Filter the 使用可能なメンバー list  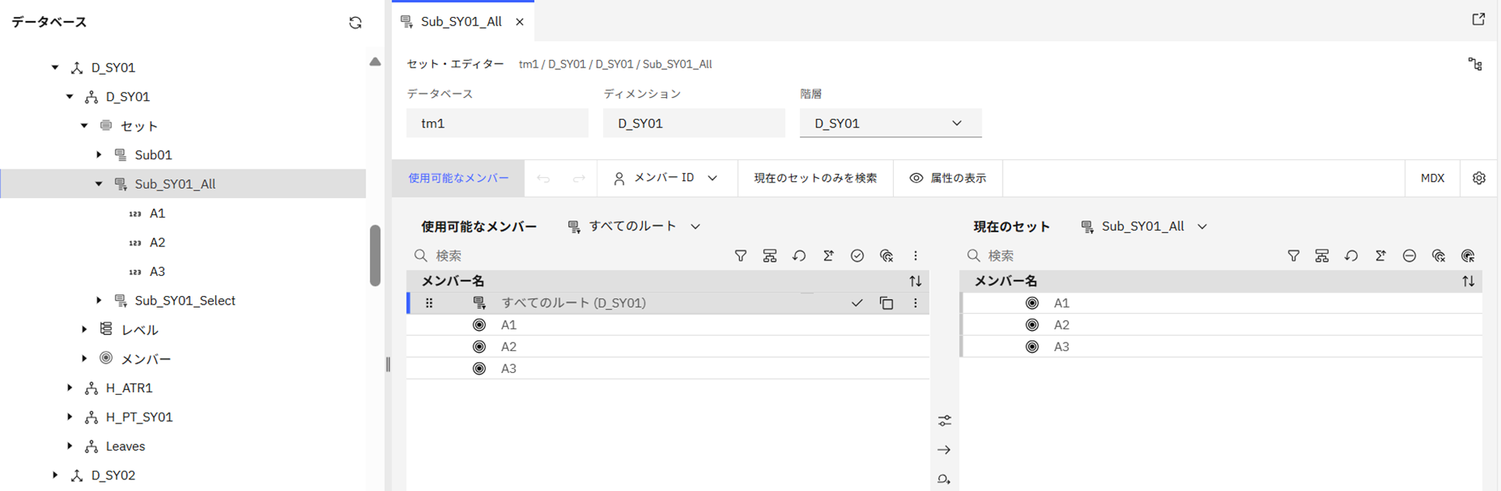tap(741, 256)
